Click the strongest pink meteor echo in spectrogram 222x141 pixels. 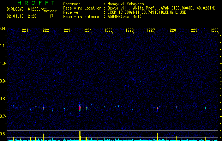[x=80, y=108]
